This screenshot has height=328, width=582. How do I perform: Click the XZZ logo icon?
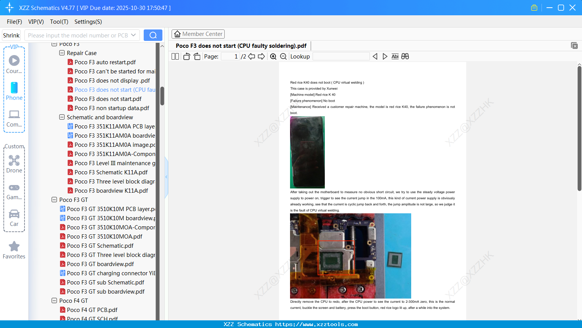(x=10, y=8)
